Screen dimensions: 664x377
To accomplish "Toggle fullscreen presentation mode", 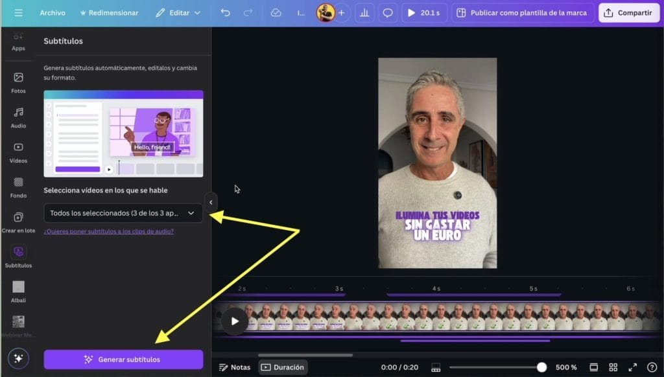I will point(632,367).
